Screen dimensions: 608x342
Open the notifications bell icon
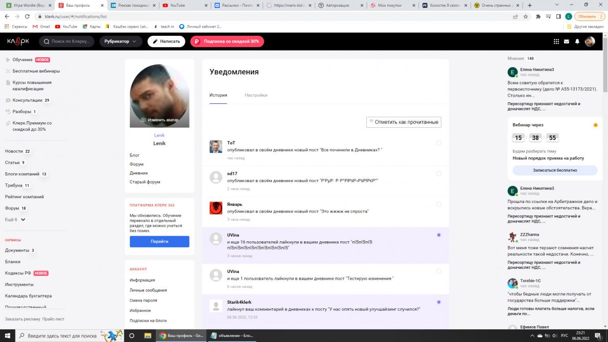577,41
